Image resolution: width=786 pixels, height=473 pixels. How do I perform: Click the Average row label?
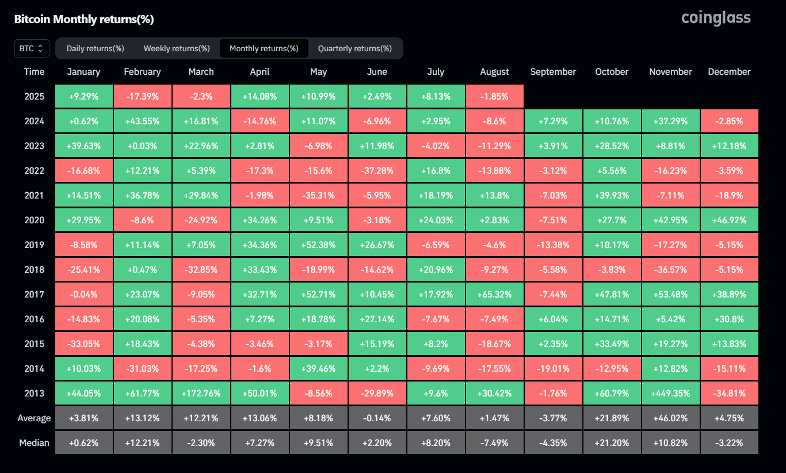tap(35, 418)
